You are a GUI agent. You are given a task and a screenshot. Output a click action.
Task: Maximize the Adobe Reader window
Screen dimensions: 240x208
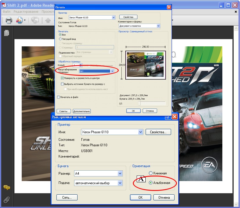point(228,6)
